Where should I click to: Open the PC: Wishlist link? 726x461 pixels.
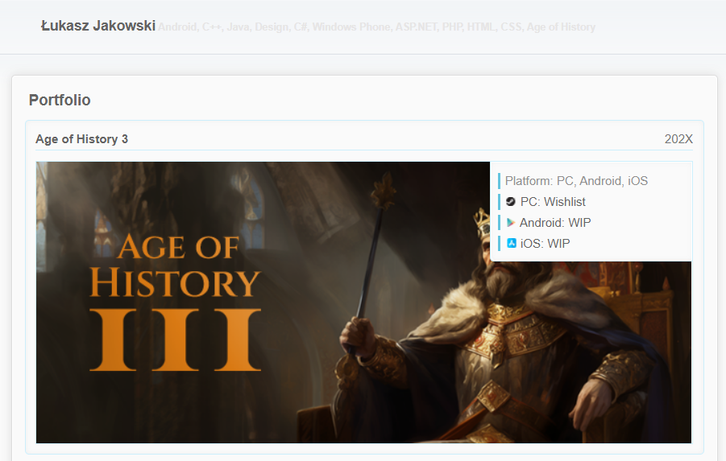tap(553, 202)
